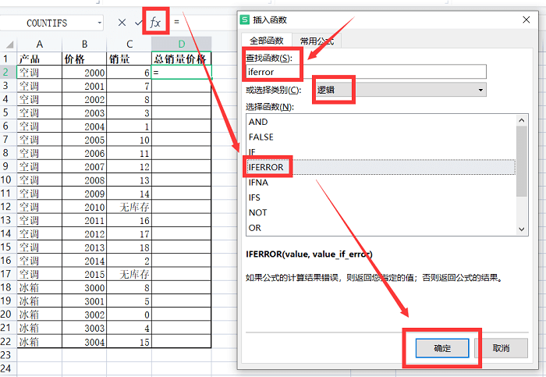This screenshot has width=546, height=377.
Task: Click the 无库存 cell in row 17
Action: (129, 274)
